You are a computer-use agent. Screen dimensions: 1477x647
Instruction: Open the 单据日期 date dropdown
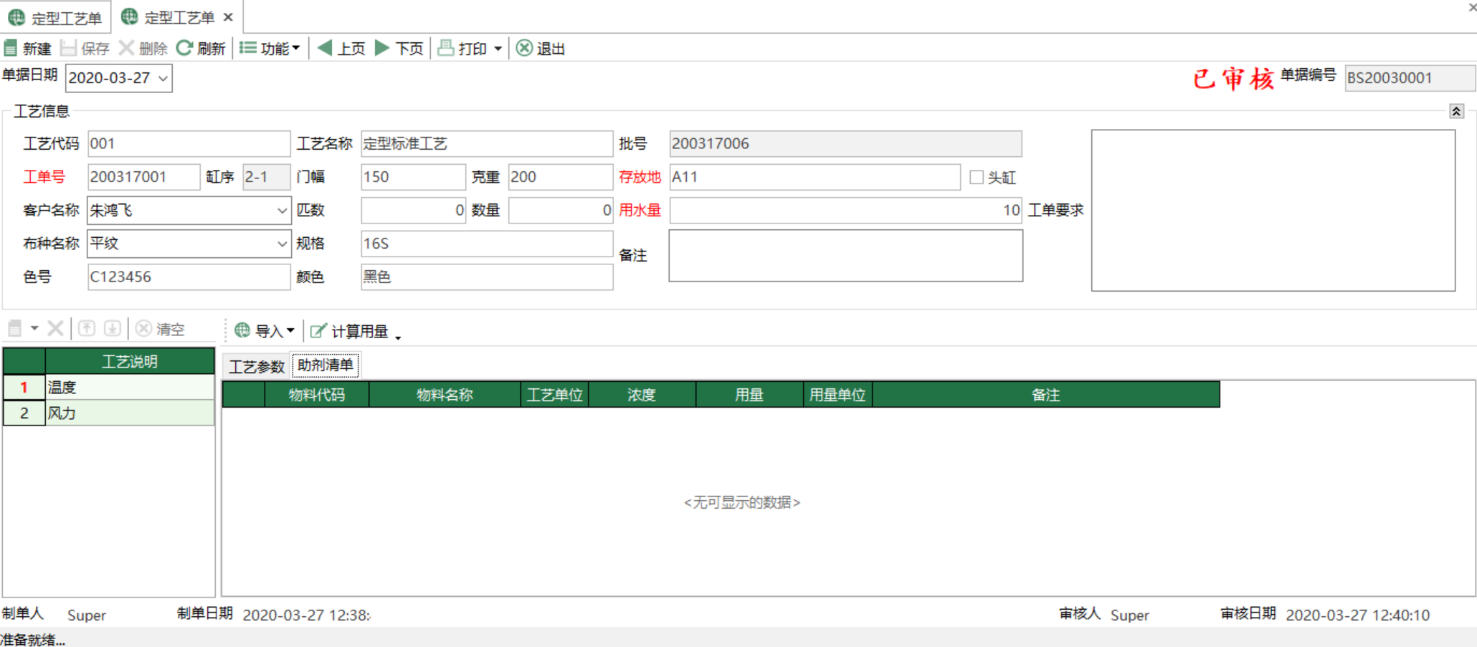[163, 78]
